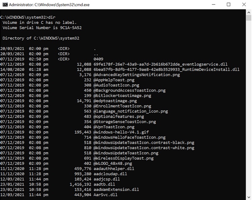Click the <DIR> marker on the 0409 row
This screenshot has height=200, width=252.
pos(64,59)
